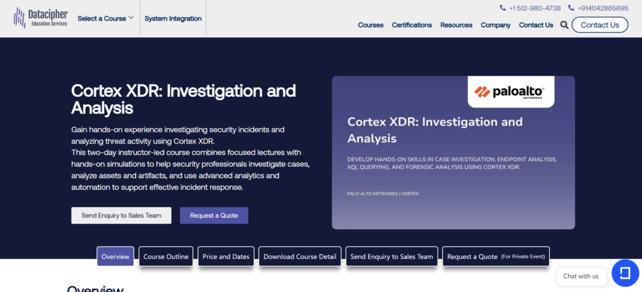Click the card text PALO ALTO NETWORKS | CORTEX
The height and width of the screenshot is (292, 642).
(x=383, y=194)
